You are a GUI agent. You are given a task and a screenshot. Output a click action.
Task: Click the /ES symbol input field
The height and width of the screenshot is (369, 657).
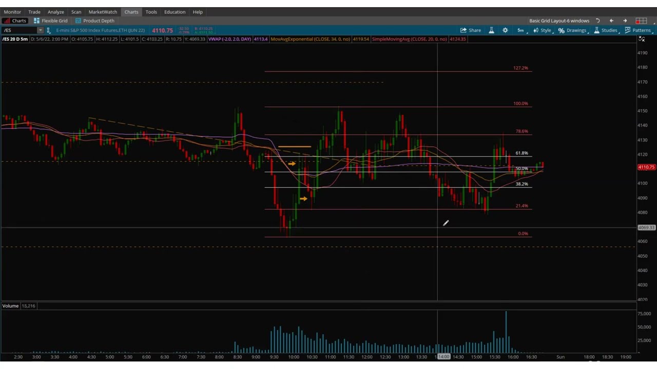coord(20,30)
